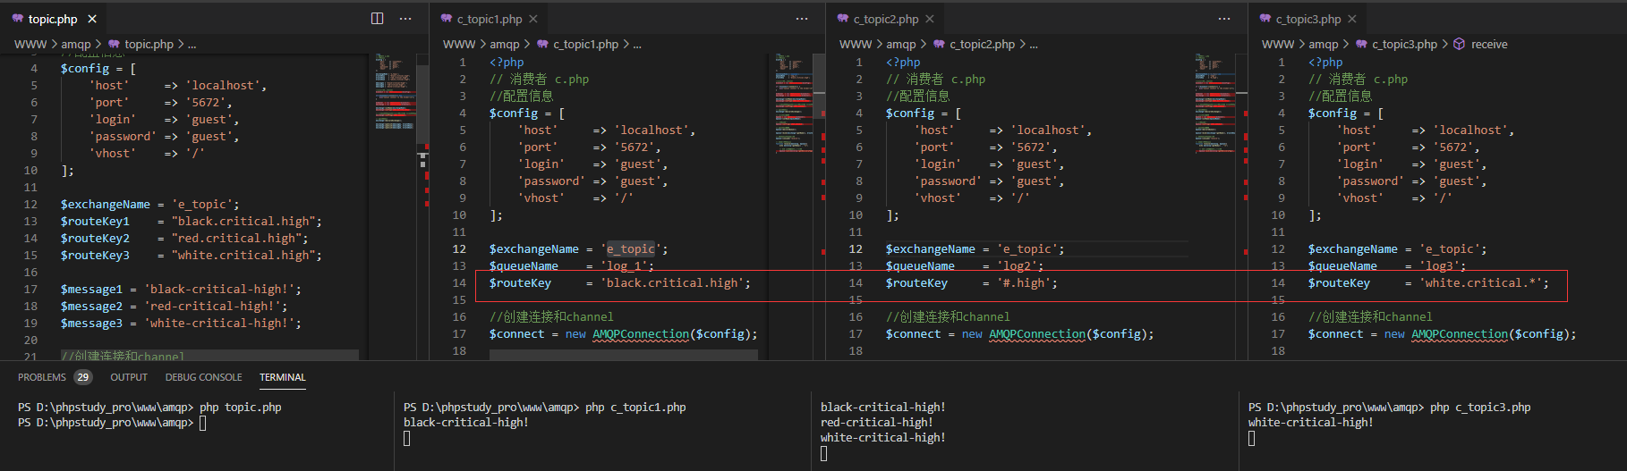The width and height of the screenshot is (1627, 471).
Task: Click PHP file icon on c_topic3.php tab
Action: click(1265, 19)
